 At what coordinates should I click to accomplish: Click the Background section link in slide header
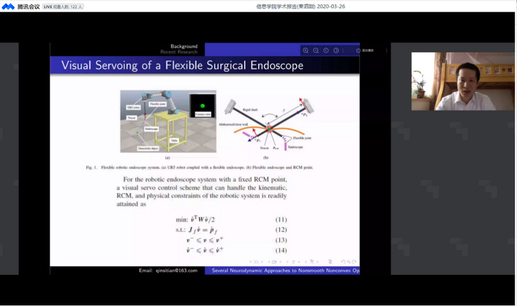point(184,46)
